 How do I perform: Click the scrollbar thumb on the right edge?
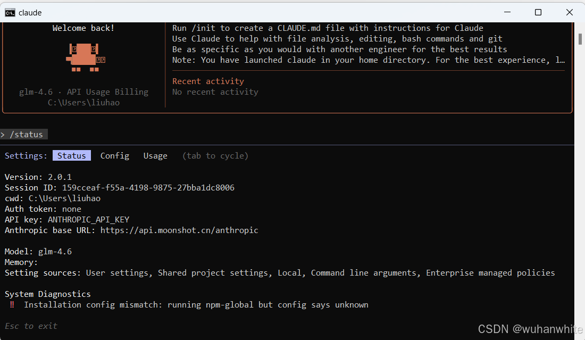click(x=579, y=38)
